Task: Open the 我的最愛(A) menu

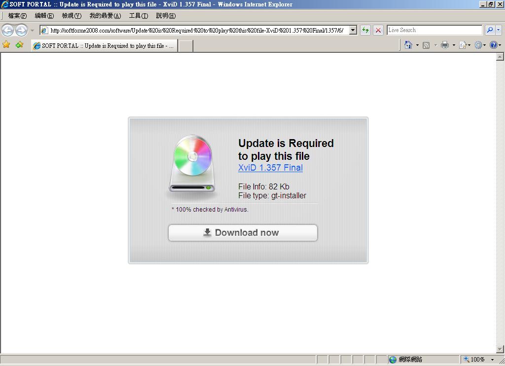Action: point(106,16)
